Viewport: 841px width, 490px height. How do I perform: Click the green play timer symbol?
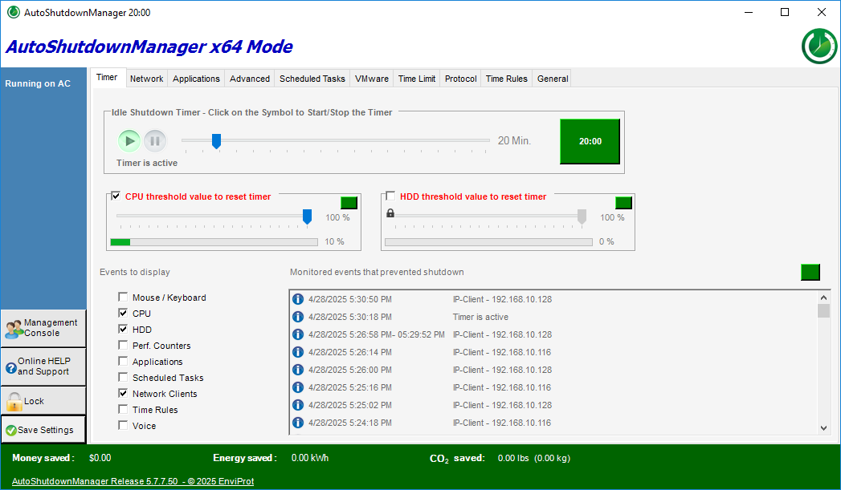pyautogui.click(x=129, y=141)
